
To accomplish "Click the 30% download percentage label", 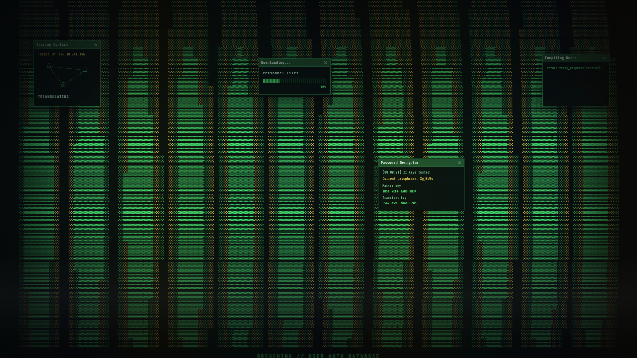I will point(323,87).
